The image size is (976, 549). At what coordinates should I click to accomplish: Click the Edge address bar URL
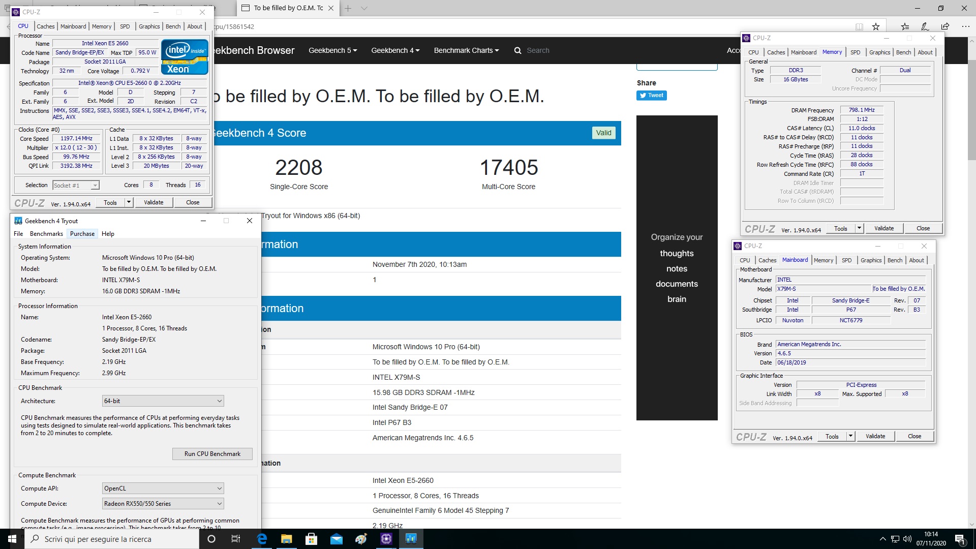529,26
